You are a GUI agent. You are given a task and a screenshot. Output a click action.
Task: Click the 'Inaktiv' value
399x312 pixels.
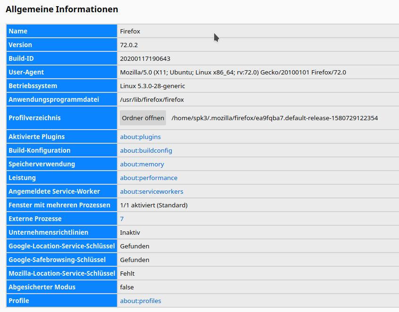click(x=130, y=233)
